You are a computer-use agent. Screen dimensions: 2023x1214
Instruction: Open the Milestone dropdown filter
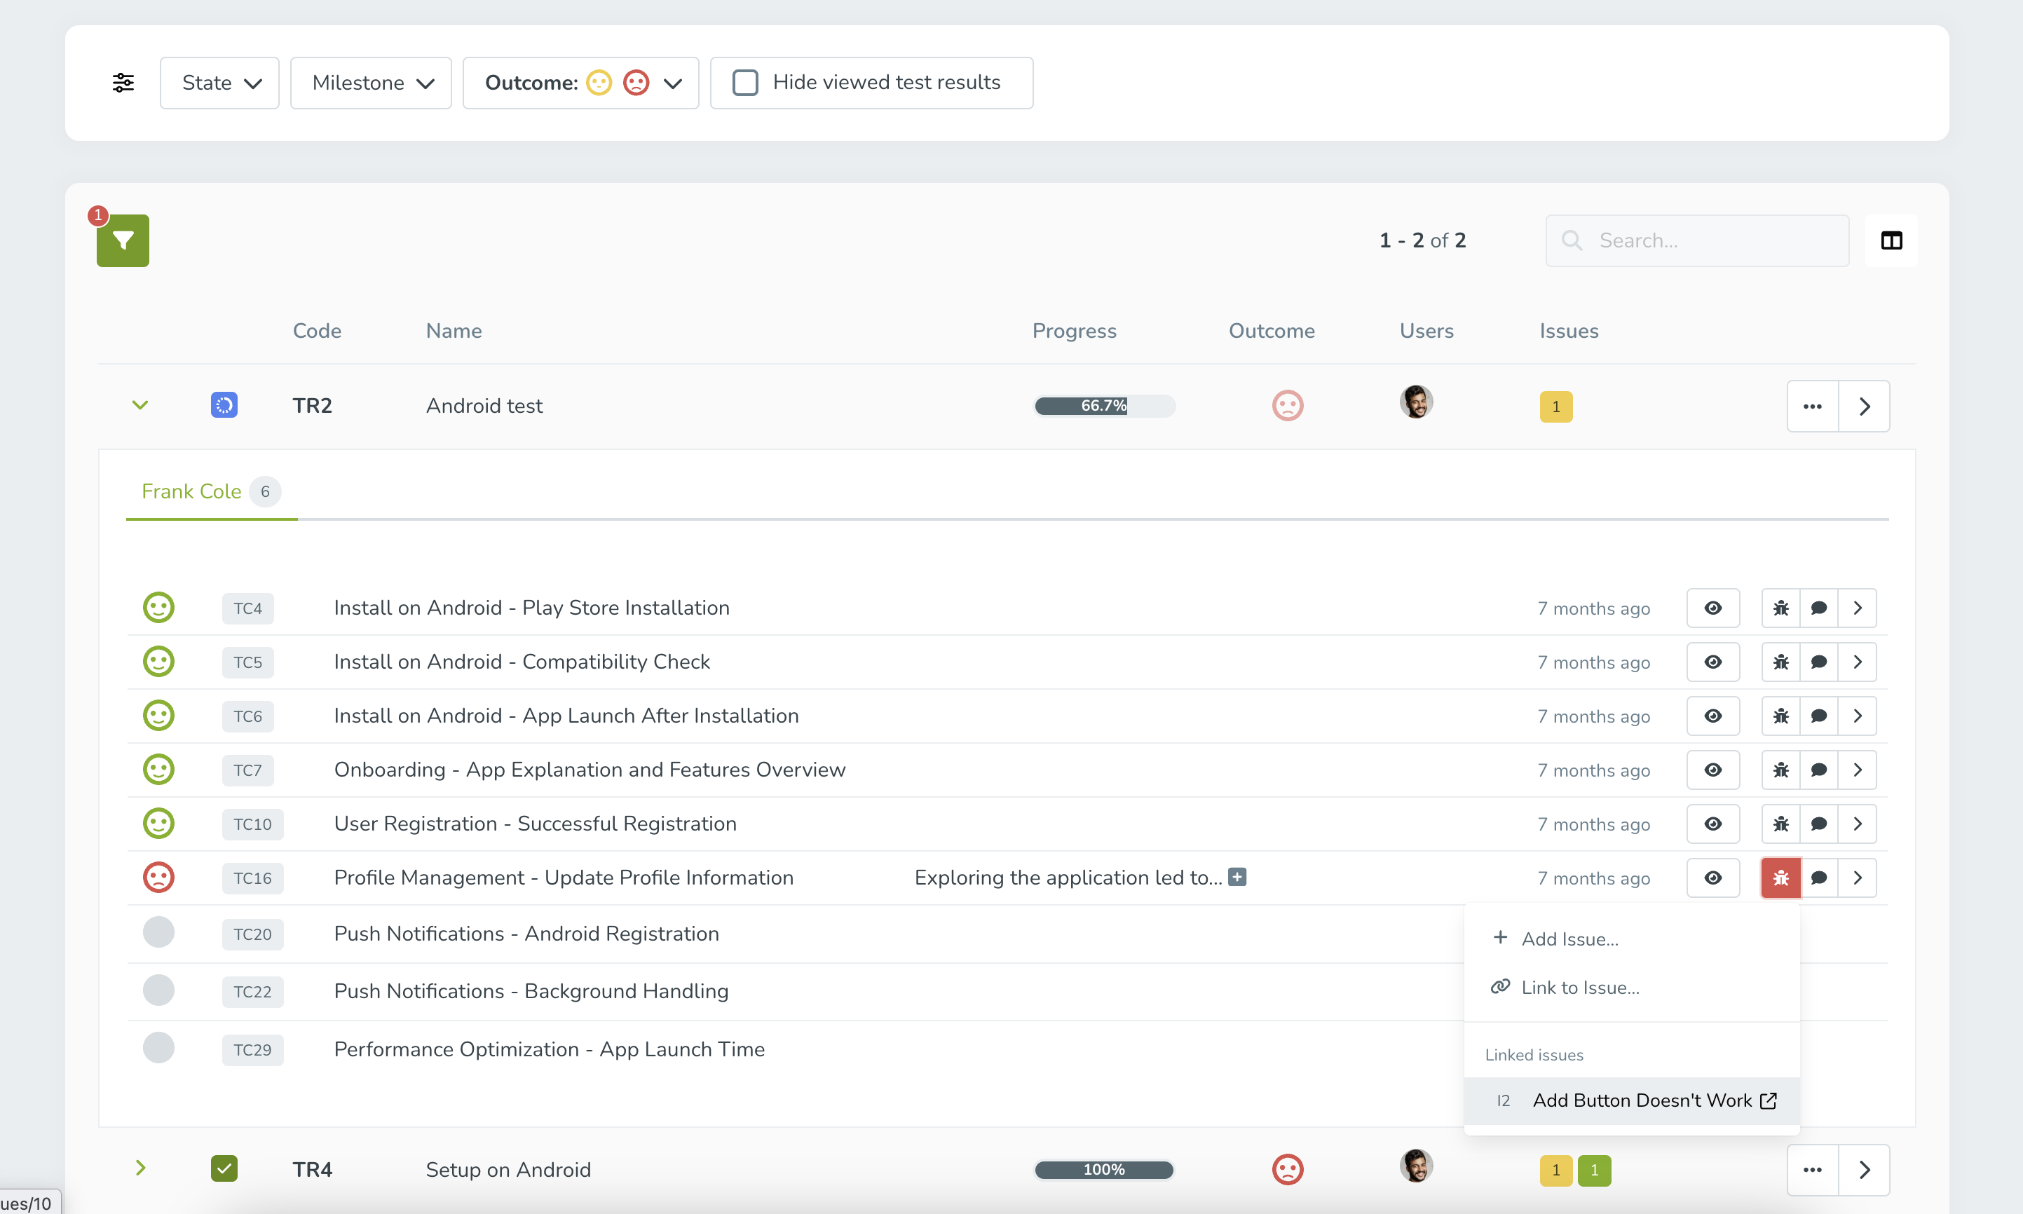(369, 81)
